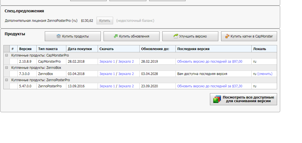
Task: View all versions available for download
Action: coord(244,99)
